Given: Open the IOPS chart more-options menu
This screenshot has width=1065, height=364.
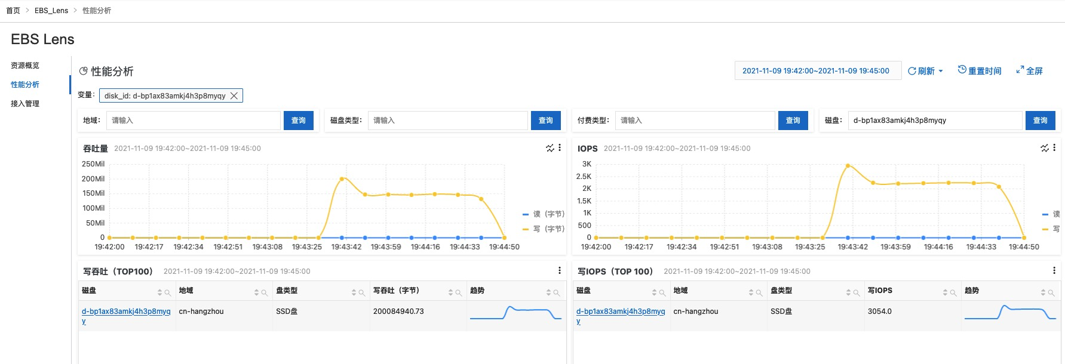Looking at the screenshot, I should 1054,148.
